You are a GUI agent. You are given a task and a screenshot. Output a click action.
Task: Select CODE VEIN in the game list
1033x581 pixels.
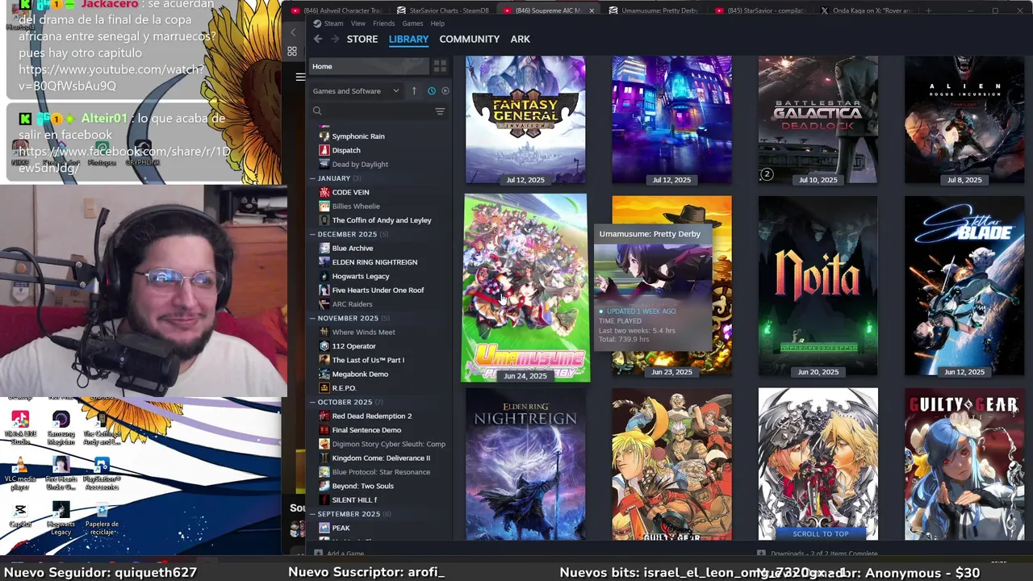[x=349, y=192]
